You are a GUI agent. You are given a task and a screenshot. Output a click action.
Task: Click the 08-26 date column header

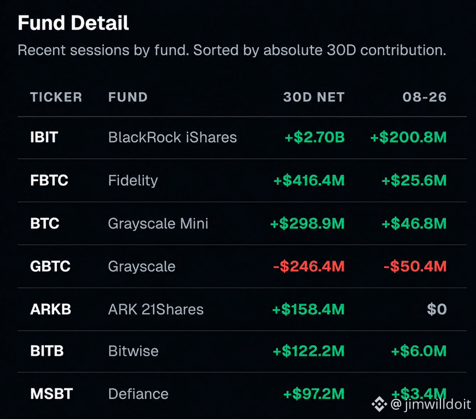click(x=424, y=97)
